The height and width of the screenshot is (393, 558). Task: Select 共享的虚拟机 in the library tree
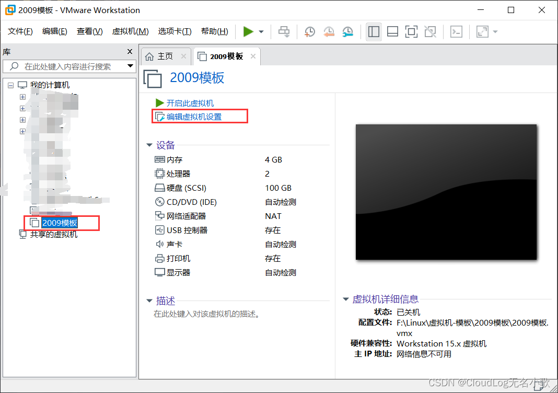54,234
